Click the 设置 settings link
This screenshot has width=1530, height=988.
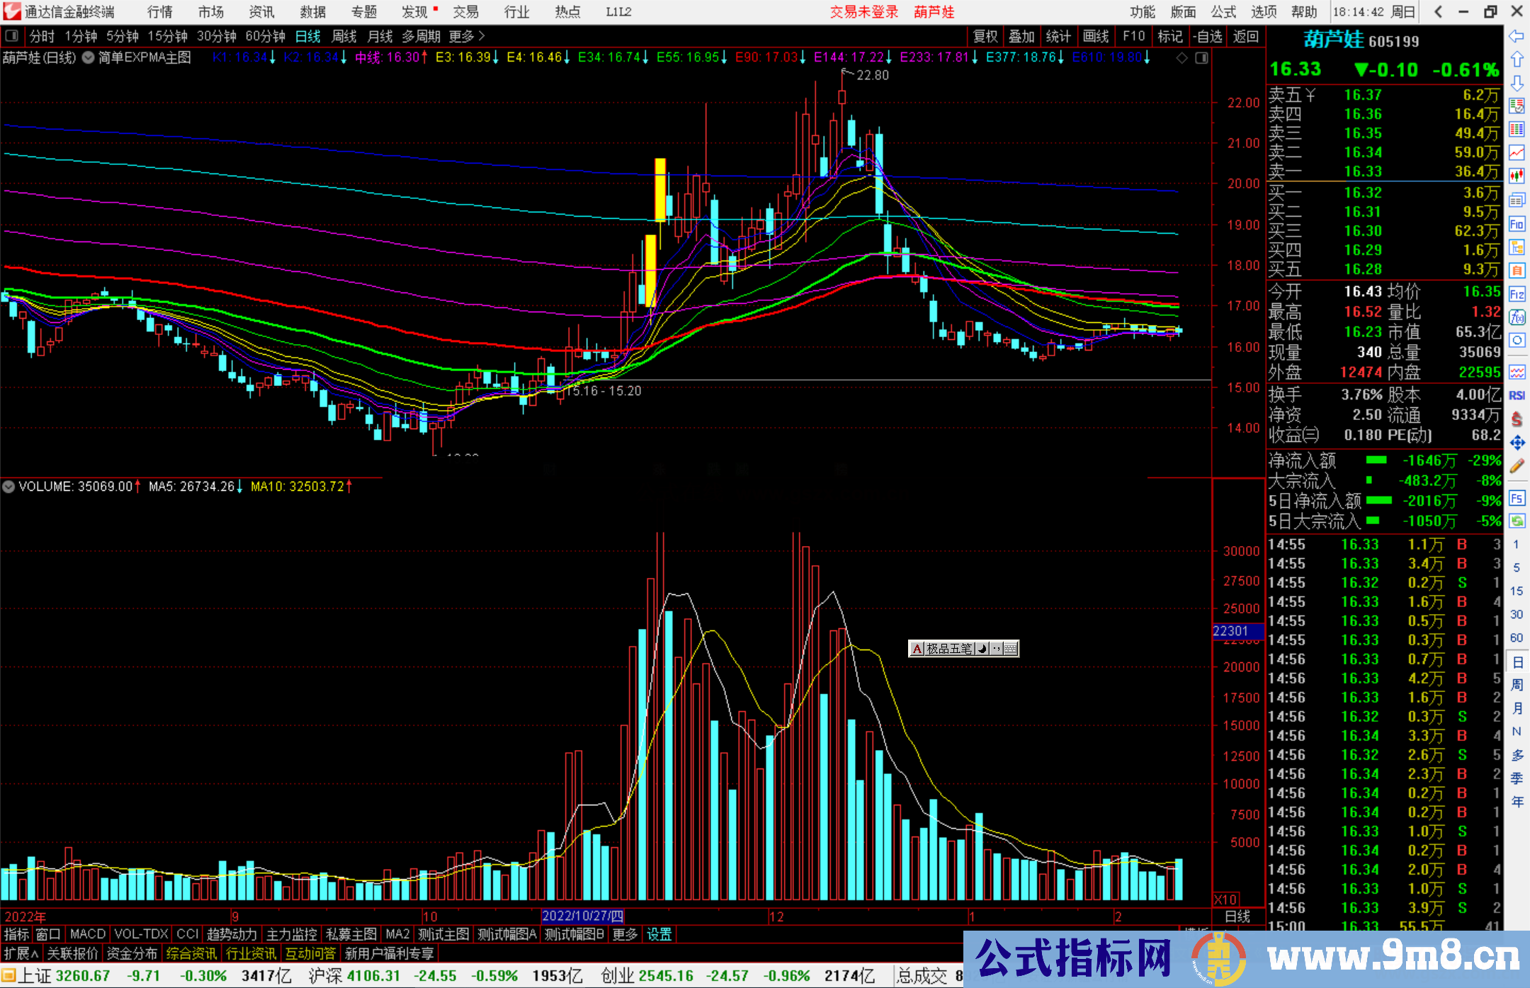[x=659, y=934]
